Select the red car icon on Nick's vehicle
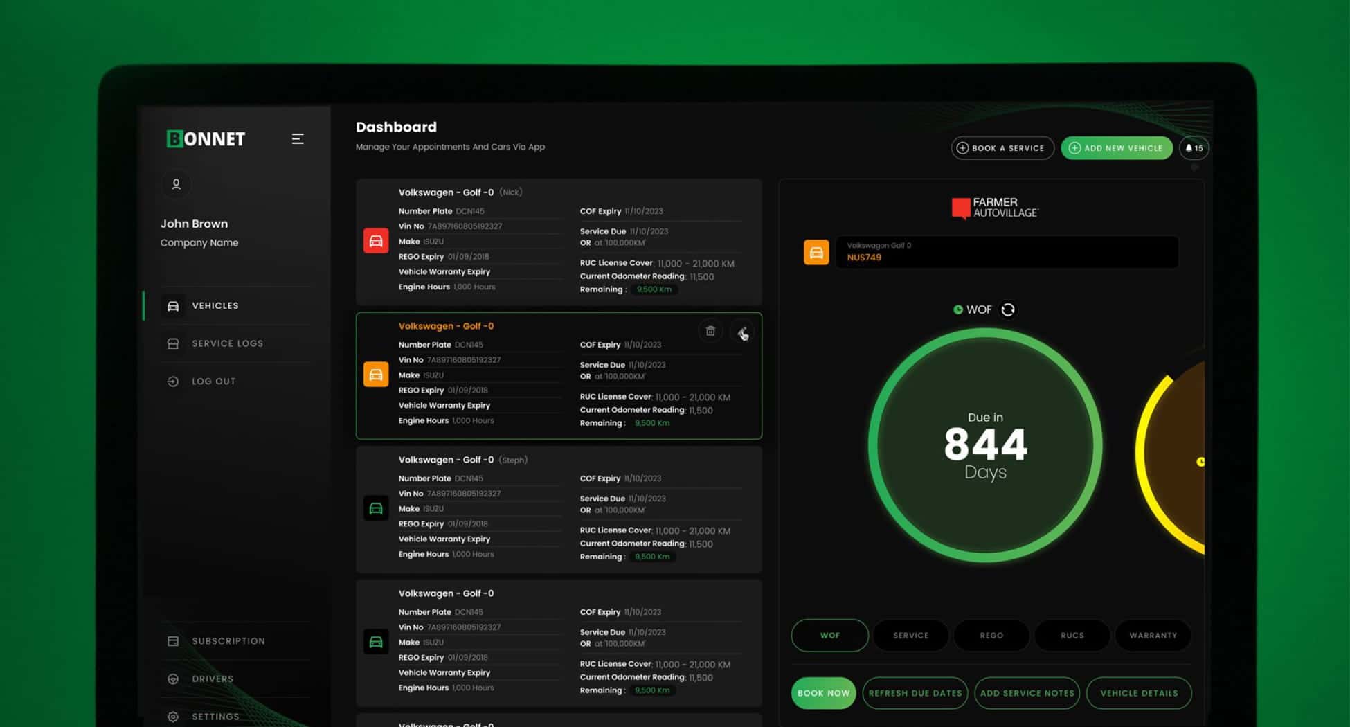 (376, 241)
